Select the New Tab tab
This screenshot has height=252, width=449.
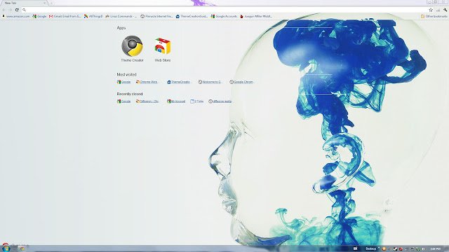[23, 3]
